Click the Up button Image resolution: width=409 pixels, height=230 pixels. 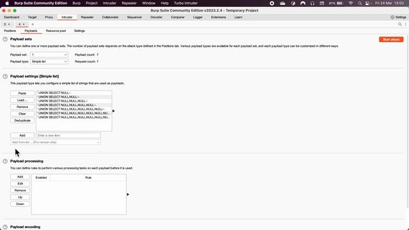click(20, 197)
